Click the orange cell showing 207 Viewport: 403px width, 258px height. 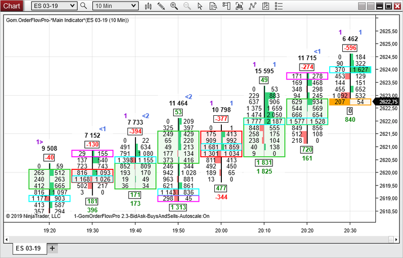click(x=340, y=102)
